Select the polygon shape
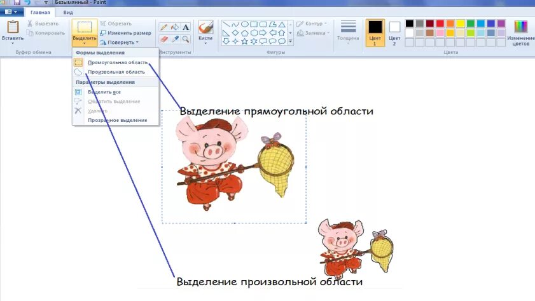Image resolution: width=535 pixels, height=301 pixels. click(272, 25)
